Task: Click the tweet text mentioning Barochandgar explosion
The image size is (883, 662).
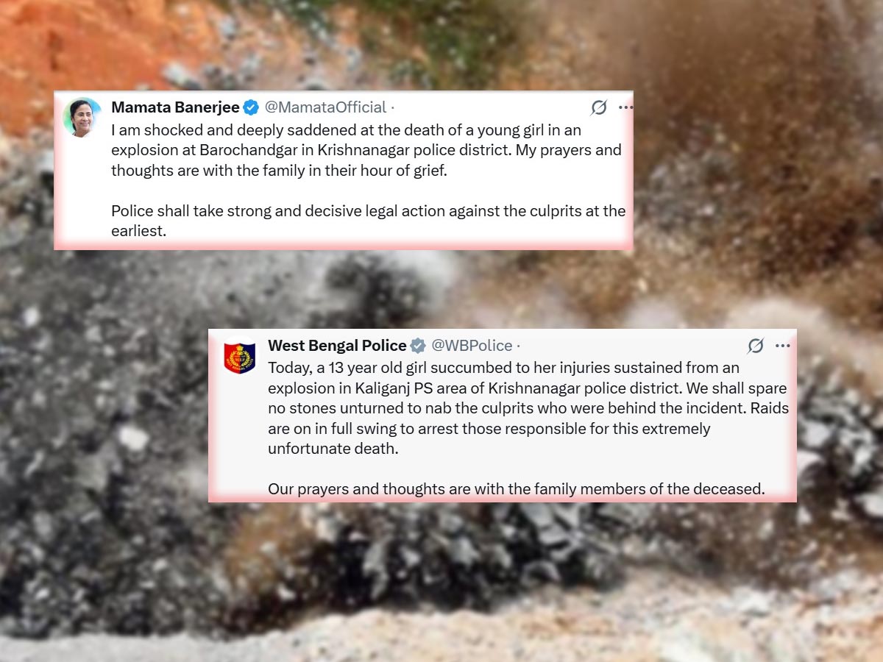Action: tap(366, 150)
